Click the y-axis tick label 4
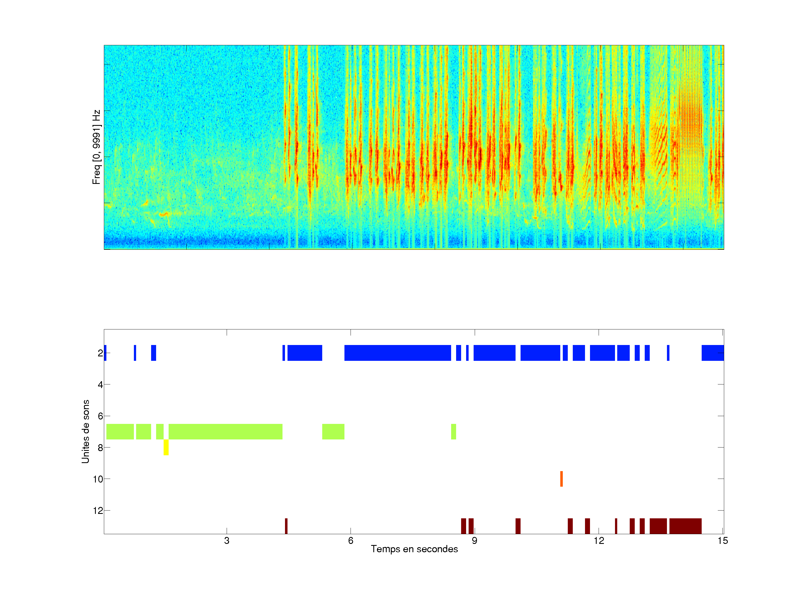 click(100, 384)
